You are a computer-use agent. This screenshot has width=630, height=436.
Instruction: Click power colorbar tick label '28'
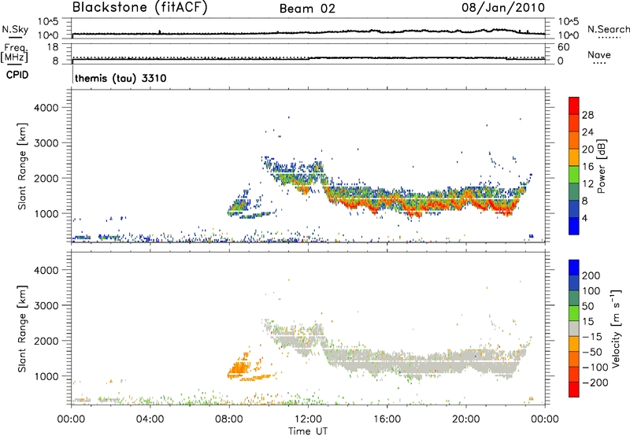point(587,115)
